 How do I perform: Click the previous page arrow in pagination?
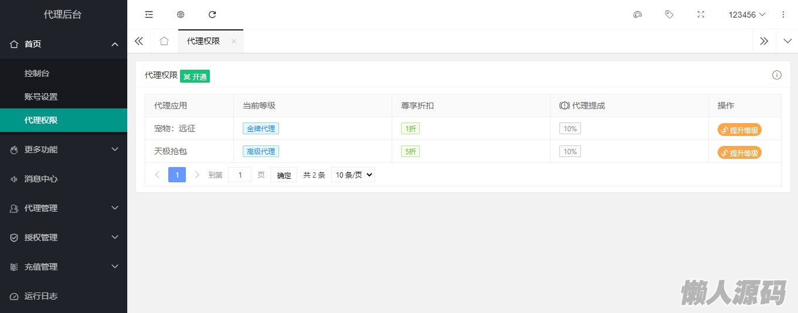157,175
